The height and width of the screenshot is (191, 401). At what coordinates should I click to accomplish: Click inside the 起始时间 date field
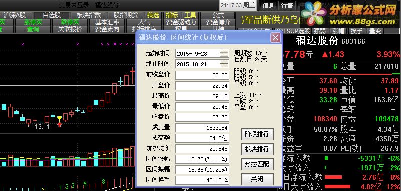coord(198,54)
